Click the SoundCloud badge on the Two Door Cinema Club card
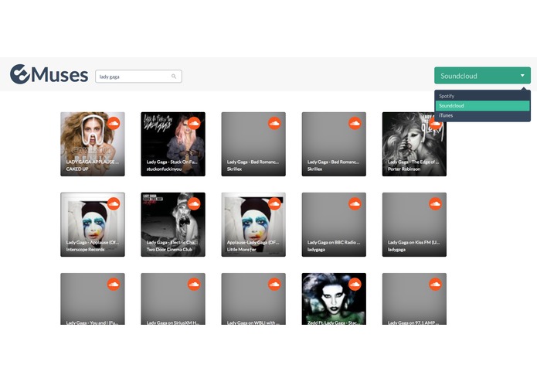 (x=194, y=203)
